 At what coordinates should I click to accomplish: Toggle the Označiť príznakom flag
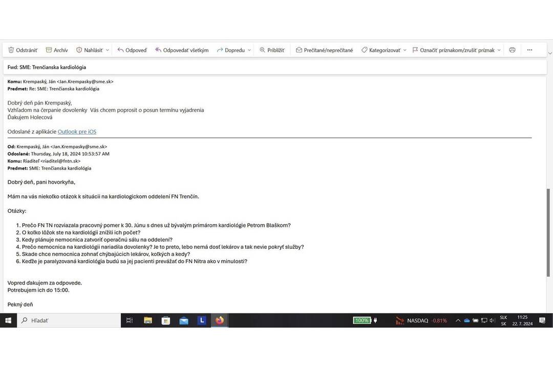pyautogui.click(x=453, y=50)
